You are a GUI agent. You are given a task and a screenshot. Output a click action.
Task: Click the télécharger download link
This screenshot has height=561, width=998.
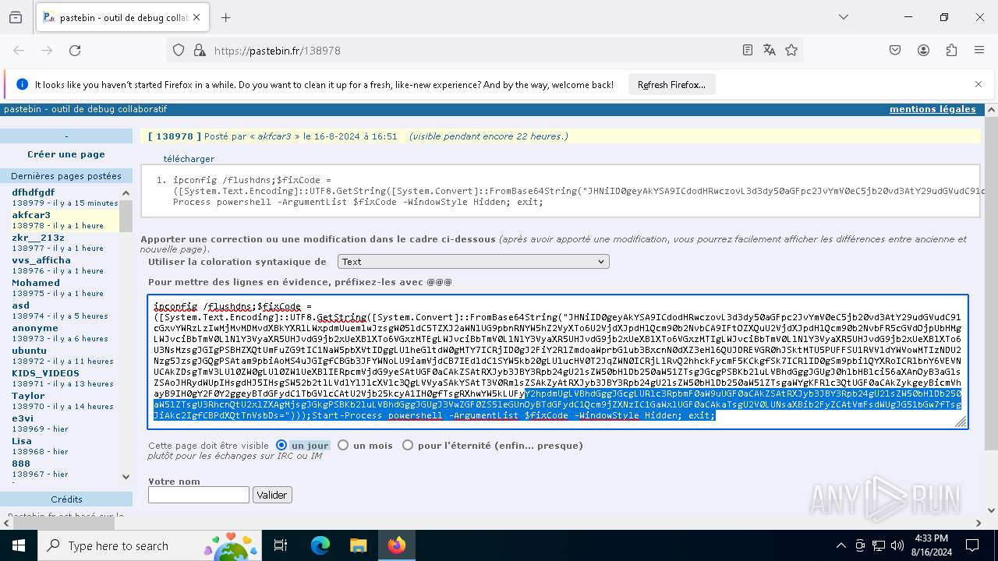189,159
